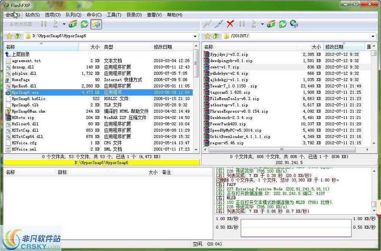Screen dimensions: 381x251
Task: Click the /201207/ remote path field
Action: pyautogui.click(x=299, y=36)
